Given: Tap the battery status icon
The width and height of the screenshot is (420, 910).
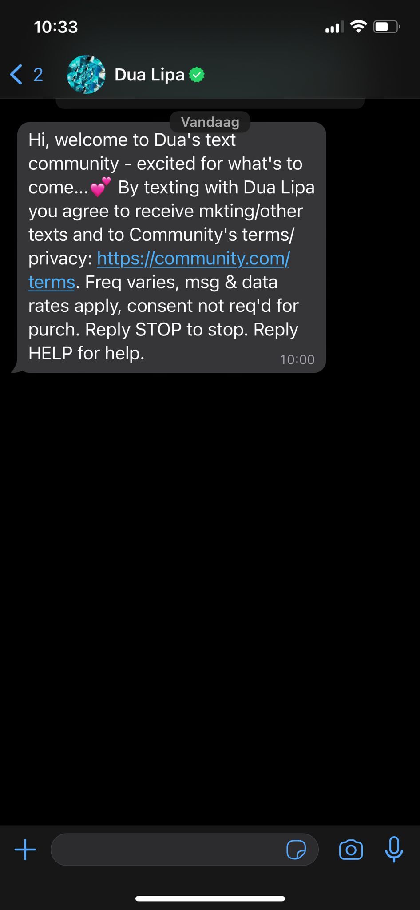Looking at the screenshot, I should (387, 27).
